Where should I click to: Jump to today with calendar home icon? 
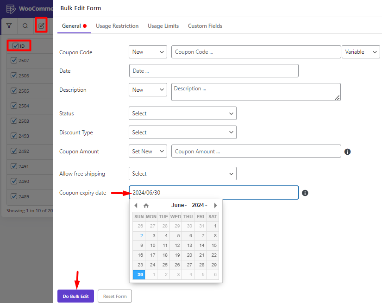coord(146,206)
